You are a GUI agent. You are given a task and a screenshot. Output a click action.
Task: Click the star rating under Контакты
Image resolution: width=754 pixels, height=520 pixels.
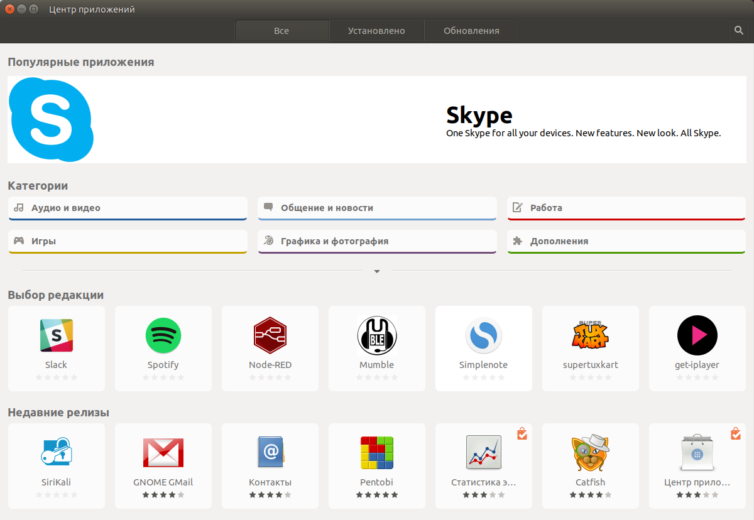tap(270, 495)
